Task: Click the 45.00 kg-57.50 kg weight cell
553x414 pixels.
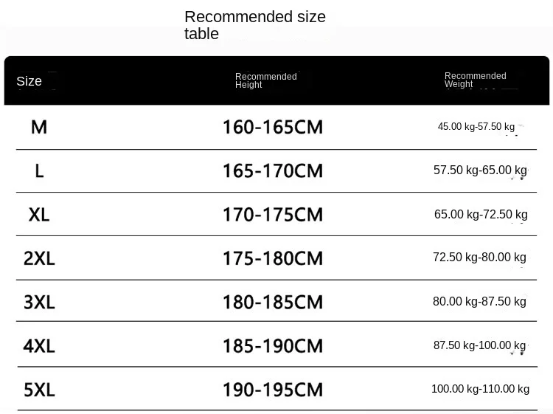Action: tap(476, 127)
